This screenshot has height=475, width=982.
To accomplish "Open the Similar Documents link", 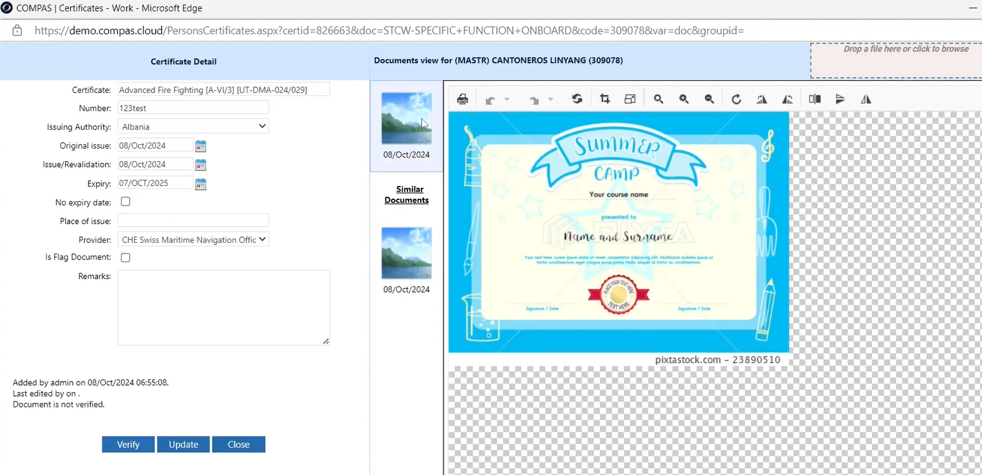I will click(407, 195).
